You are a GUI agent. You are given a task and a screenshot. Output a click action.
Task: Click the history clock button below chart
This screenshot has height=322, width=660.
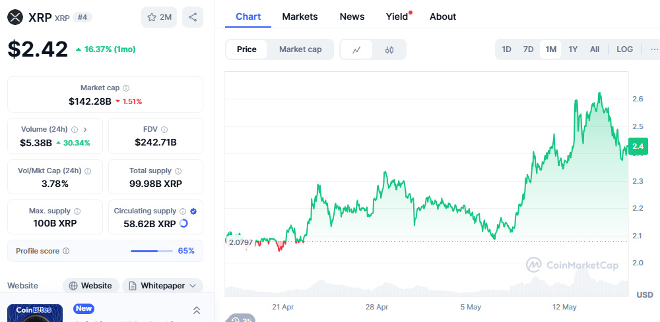tap(241, 318)
